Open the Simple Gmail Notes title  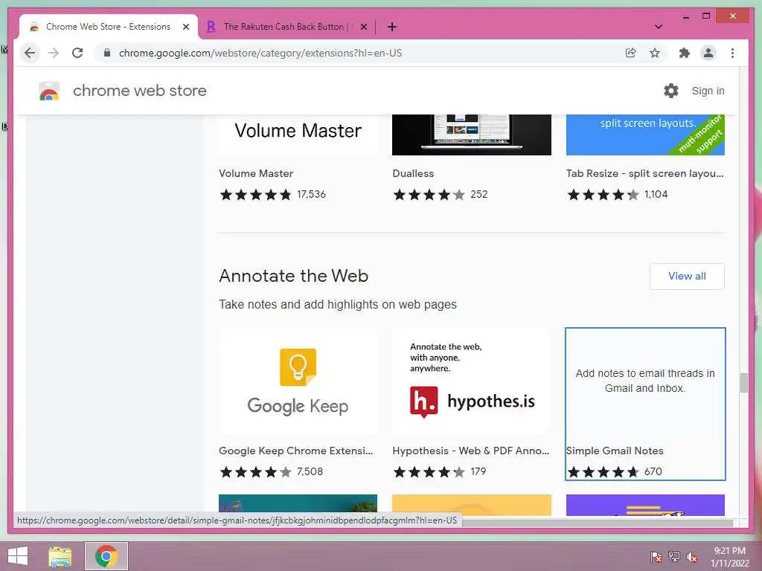[615, 451]
